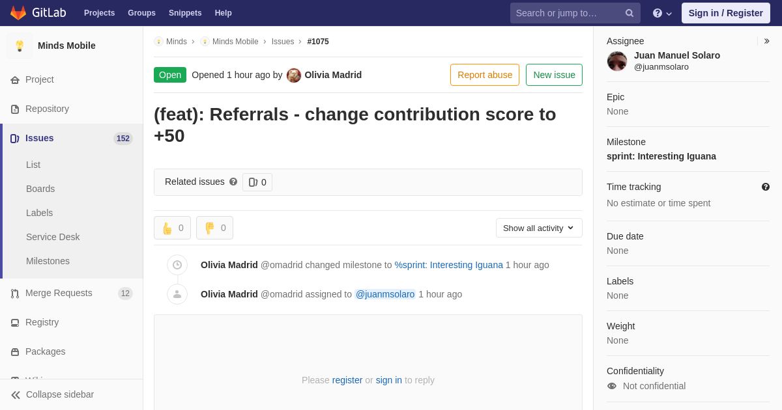Screen dimensions: 782x410
Task: Click the New issue button
Action: [554, 75]
